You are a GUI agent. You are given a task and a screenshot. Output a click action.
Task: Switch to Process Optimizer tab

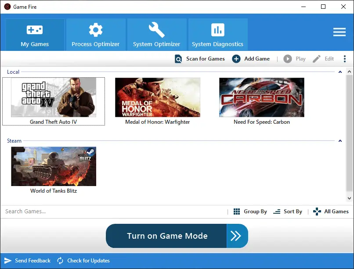pos(96,35)
